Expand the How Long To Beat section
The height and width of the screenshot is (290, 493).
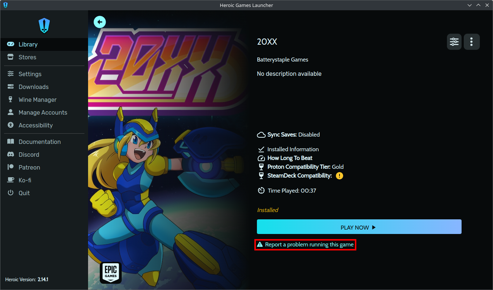coord(290,158)
